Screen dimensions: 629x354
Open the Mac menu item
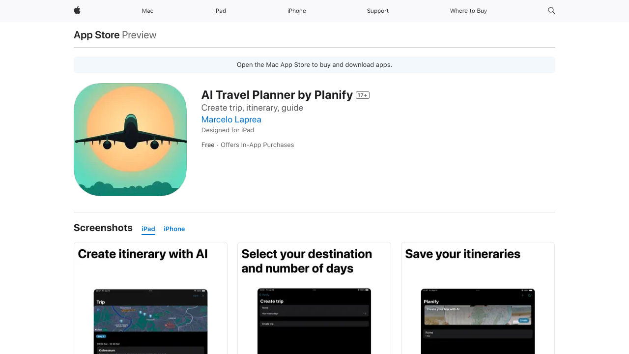pos(147,11)
